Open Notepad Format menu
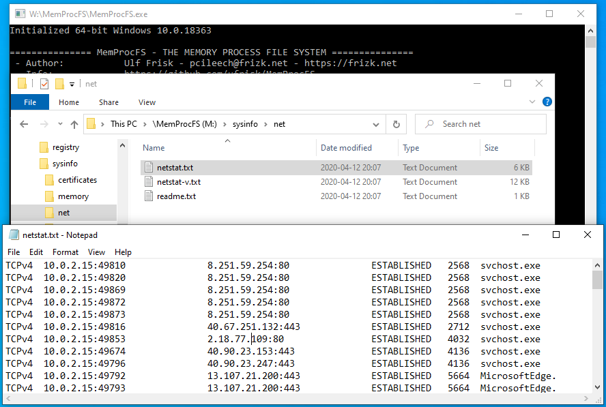The width and height of the screenshot is (606, 407). [66, 252]
